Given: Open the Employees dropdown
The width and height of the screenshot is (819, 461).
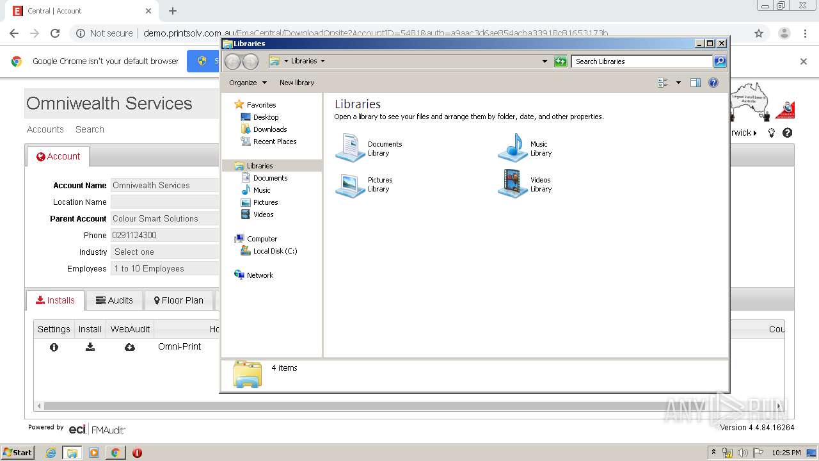Looking at the screenshot, I should [164, 269].
